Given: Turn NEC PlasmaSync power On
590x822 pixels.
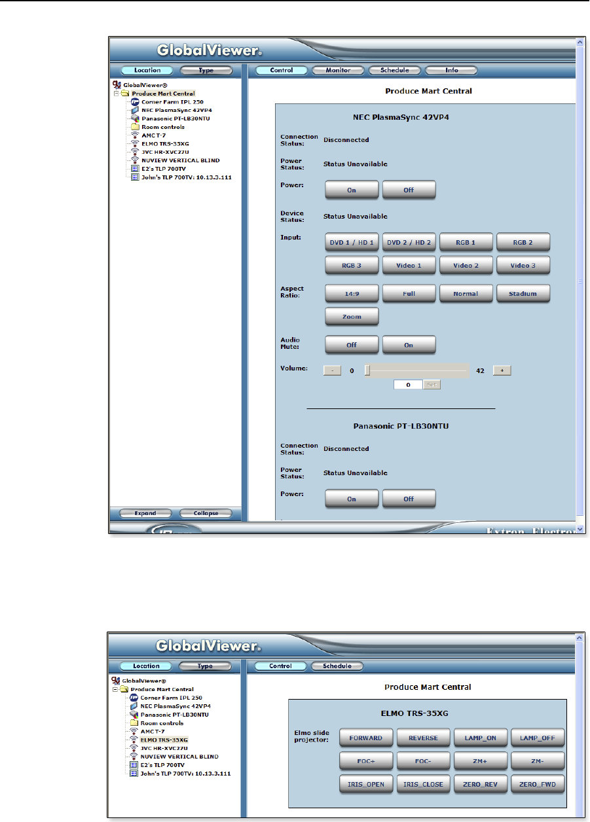Looking at the screenshot, I should coord(352,190).
